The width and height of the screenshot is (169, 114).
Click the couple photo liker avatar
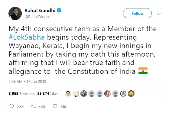tap(84, 93)
